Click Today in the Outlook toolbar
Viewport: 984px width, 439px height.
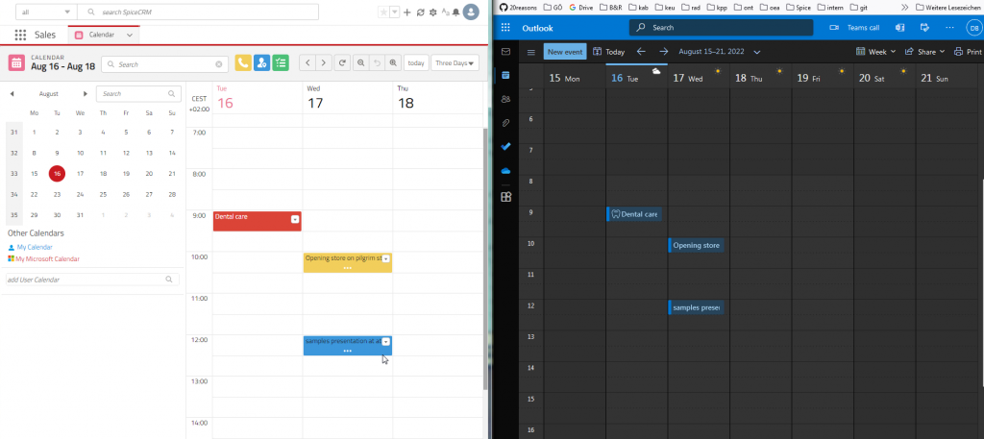tap(608, 52)
